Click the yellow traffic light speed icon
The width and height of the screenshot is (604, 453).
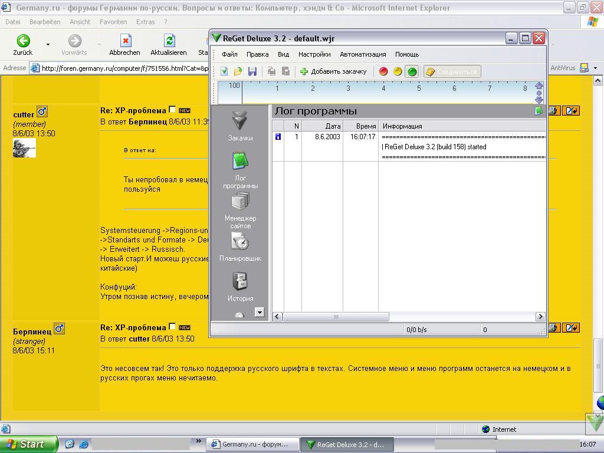pyautogui.click(x=398, y=71)
